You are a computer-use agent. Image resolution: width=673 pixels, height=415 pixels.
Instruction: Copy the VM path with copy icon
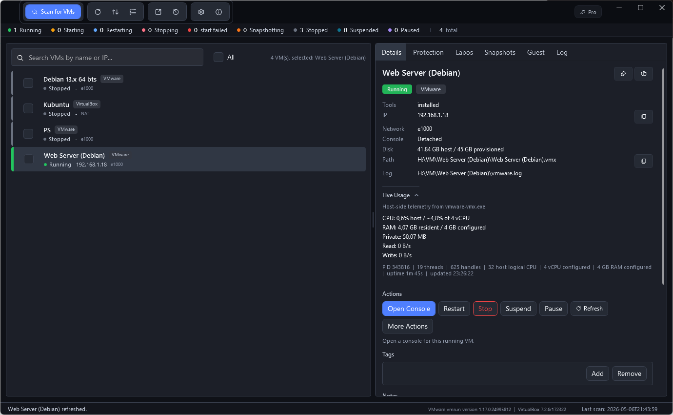coord(644,161)
